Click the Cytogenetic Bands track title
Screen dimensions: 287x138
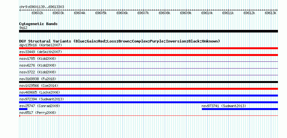[38, 24]
